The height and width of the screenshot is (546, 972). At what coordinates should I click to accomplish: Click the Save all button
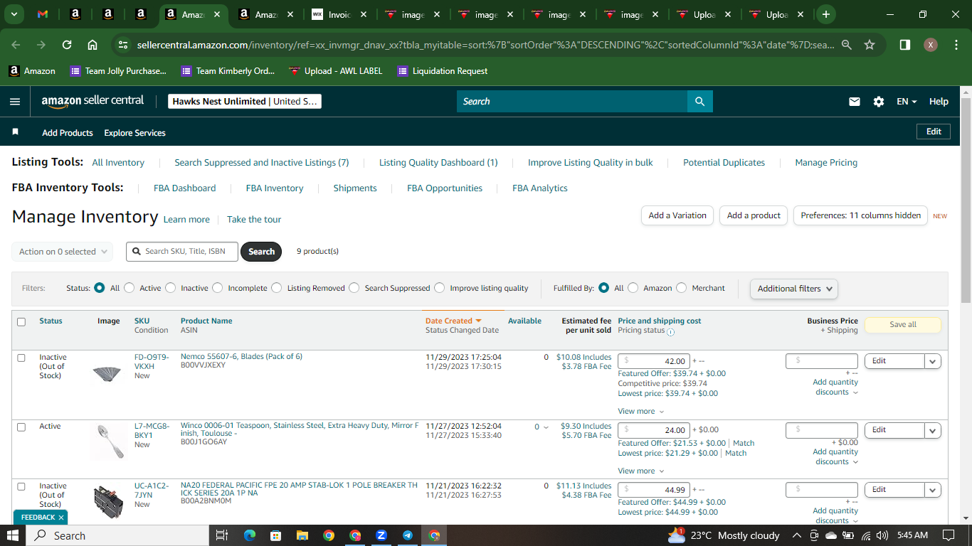pyautogui.click(x=903, y=324)
